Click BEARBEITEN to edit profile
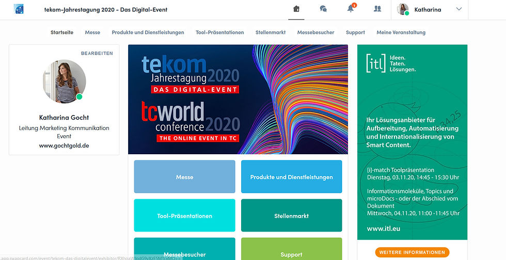The width and height of the screenshot is (506, 260). click(x=97, y=53)
